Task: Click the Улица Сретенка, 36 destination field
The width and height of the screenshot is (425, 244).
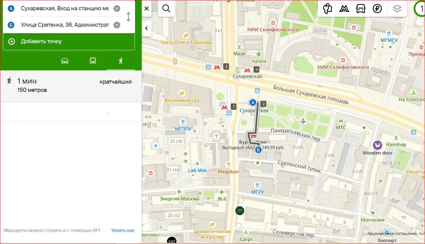Action: coord(65,25)
